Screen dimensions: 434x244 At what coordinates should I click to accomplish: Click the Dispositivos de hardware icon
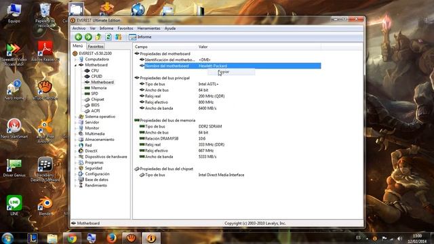(x=81, y=157)
